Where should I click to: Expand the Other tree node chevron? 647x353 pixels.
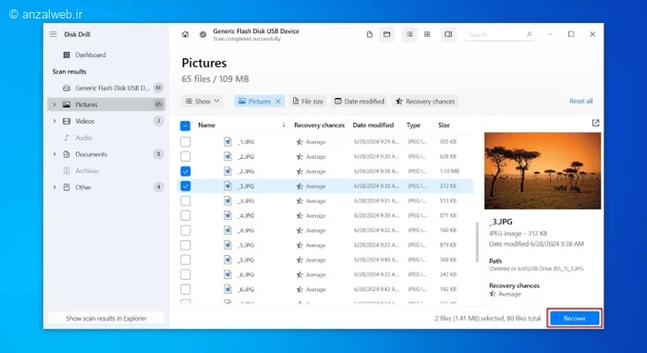click(x=54, y=188)
